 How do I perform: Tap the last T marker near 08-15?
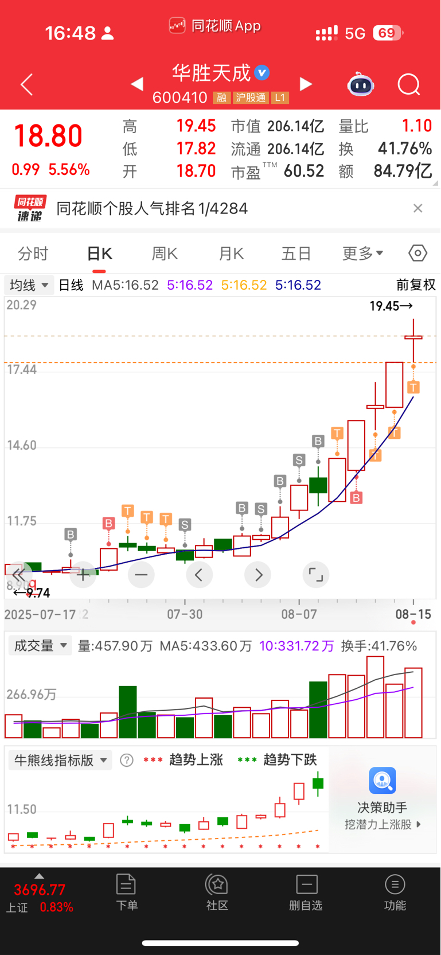coord(413,387)
